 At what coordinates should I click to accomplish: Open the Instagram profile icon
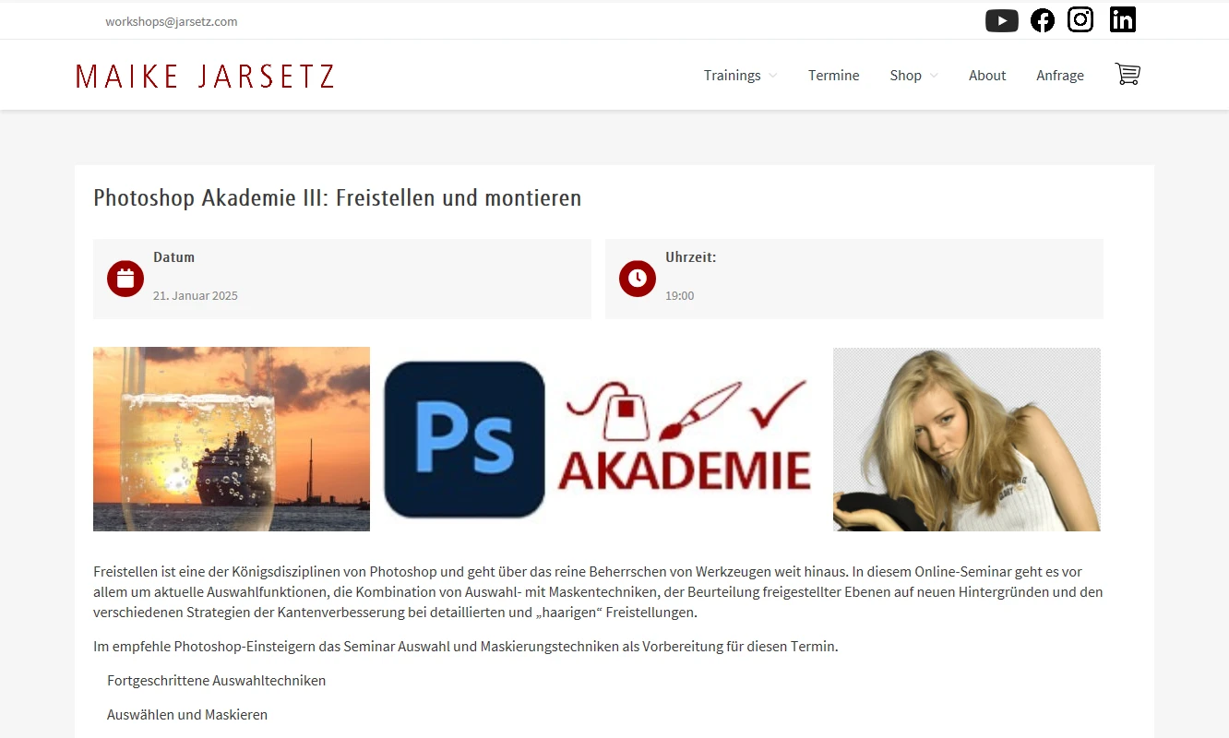[1080, 19]
